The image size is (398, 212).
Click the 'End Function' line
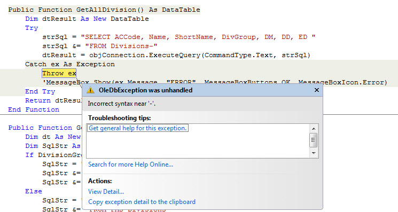coord(34,109)
